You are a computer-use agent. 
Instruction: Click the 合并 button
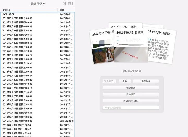pos(125,81)
